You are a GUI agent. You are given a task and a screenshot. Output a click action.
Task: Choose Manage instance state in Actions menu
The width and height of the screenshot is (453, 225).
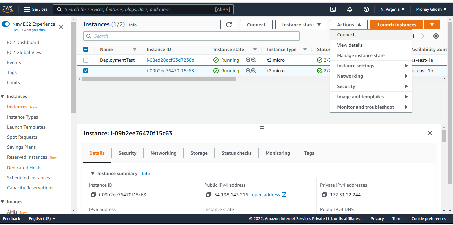click(371, 55)
